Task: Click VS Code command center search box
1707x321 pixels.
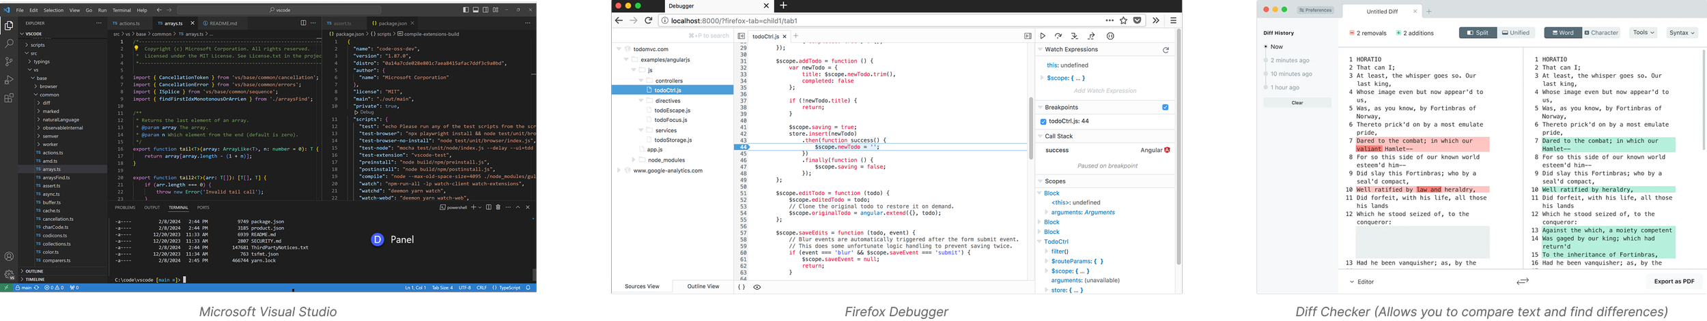Action: coord(279,10)
